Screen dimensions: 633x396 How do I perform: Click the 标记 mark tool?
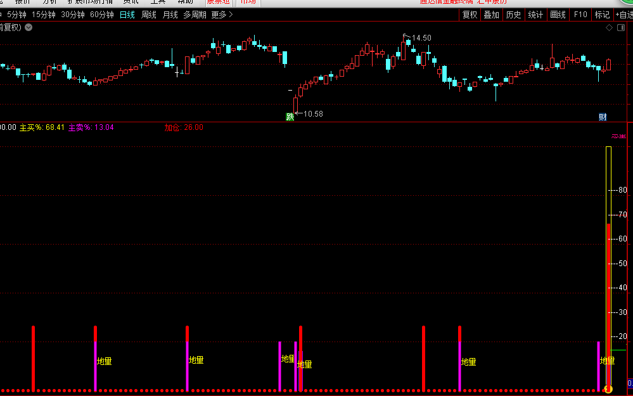(x=602, y=15)
